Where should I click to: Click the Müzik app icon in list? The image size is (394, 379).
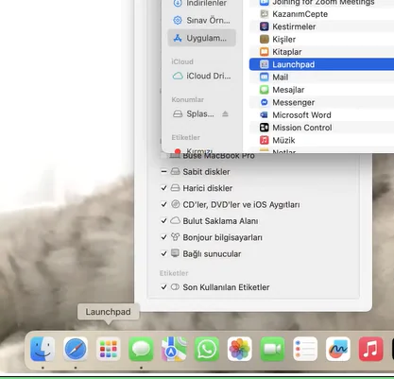pyautogui.click(x=264, y=140)
